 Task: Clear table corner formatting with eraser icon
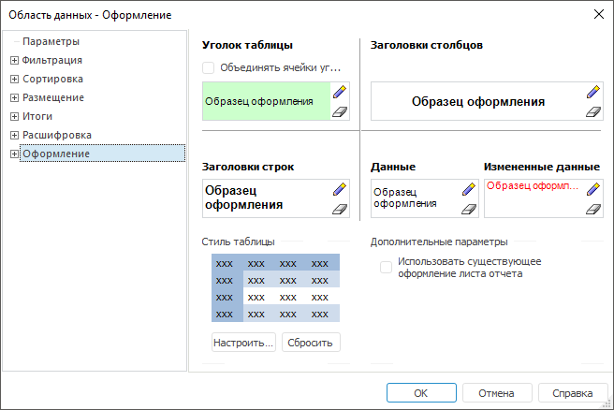[340, 112]
